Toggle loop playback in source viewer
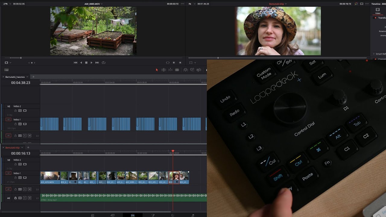This screenshot has height=217, width=386. tap(103, 63)
